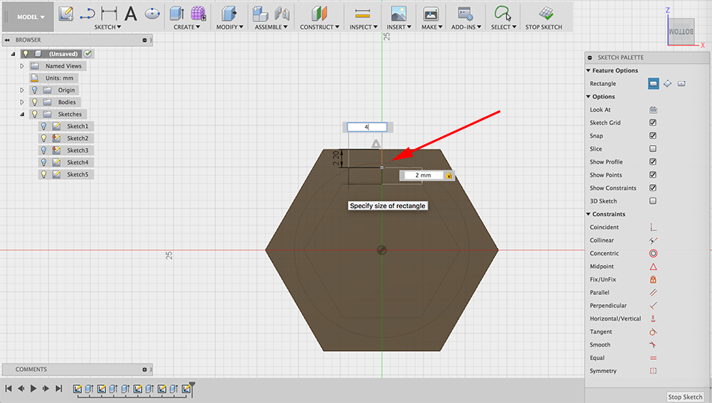Click the Look At icon

tap(653, 109)
